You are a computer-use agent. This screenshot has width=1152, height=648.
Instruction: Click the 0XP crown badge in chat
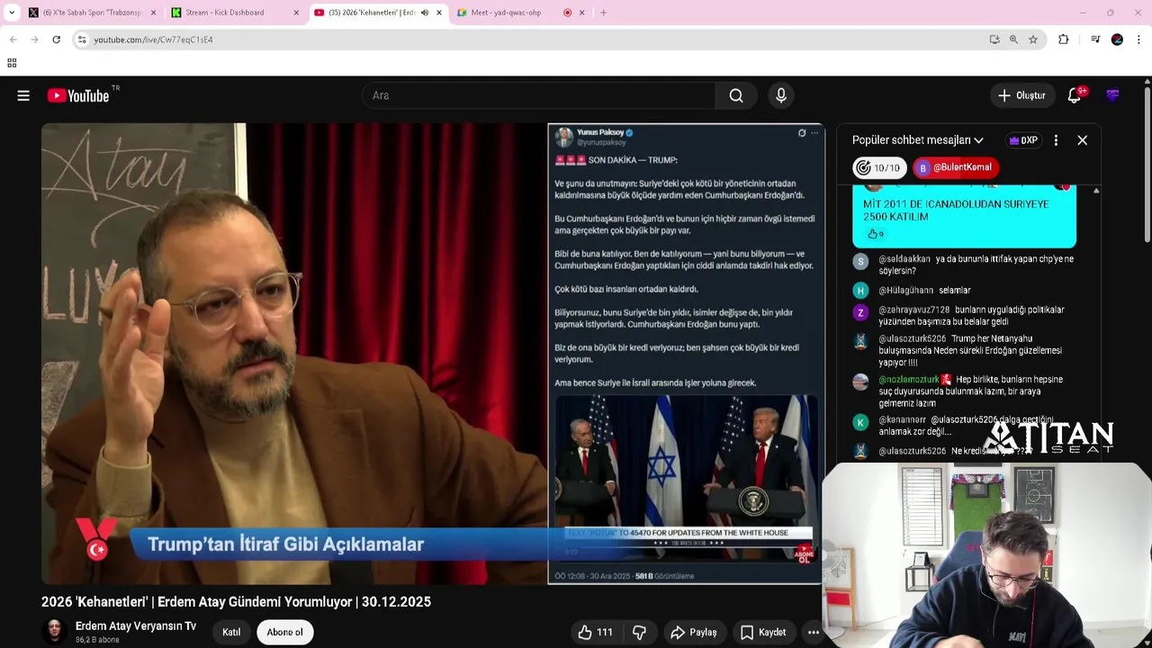(1023, 140)
